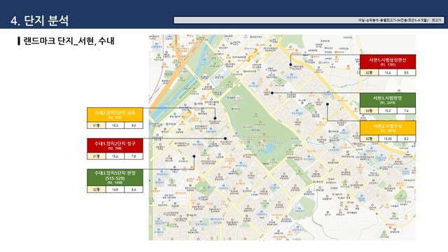Click the 15.35 cell under 서현2.시범우성
The image size is (448, 252).
point(388,139)
